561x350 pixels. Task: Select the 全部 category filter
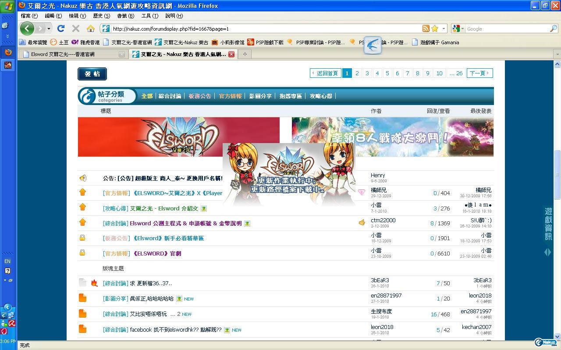[147, 96]
